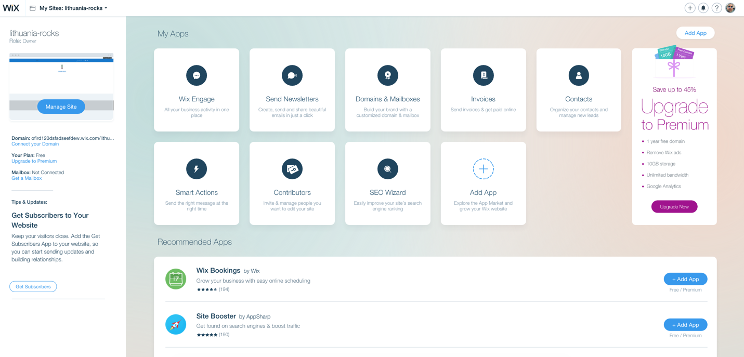This screenshot has width=744, height=357.
Task: Click the Add App card title
Action: click(484, 192)
